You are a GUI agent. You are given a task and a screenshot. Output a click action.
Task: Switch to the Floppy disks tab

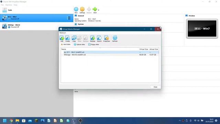93,44
